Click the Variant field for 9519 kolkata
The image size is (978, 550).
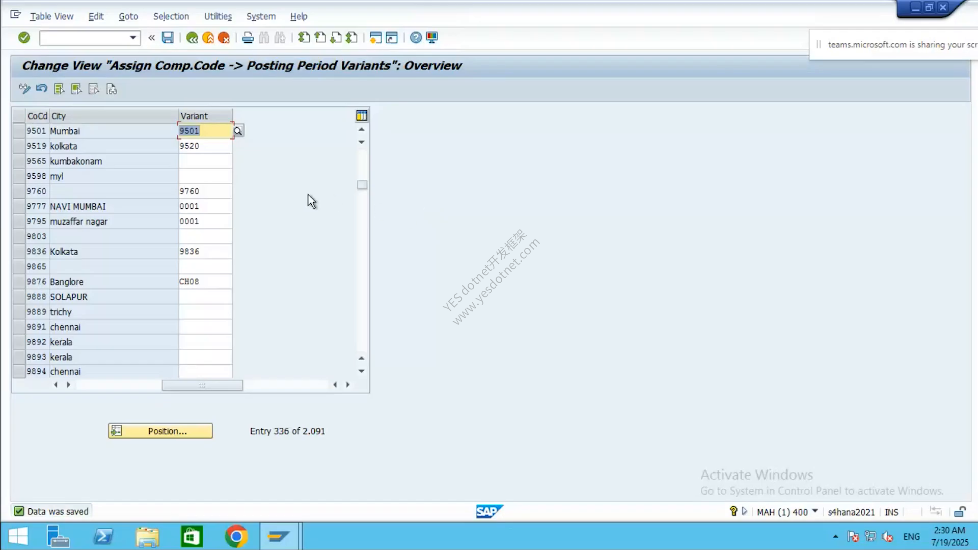pyautogui.click(x=205, y=146)
